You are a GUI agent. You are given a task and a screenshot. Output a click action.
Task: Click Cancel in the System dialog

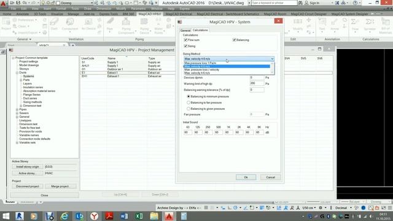coord(270,177)
